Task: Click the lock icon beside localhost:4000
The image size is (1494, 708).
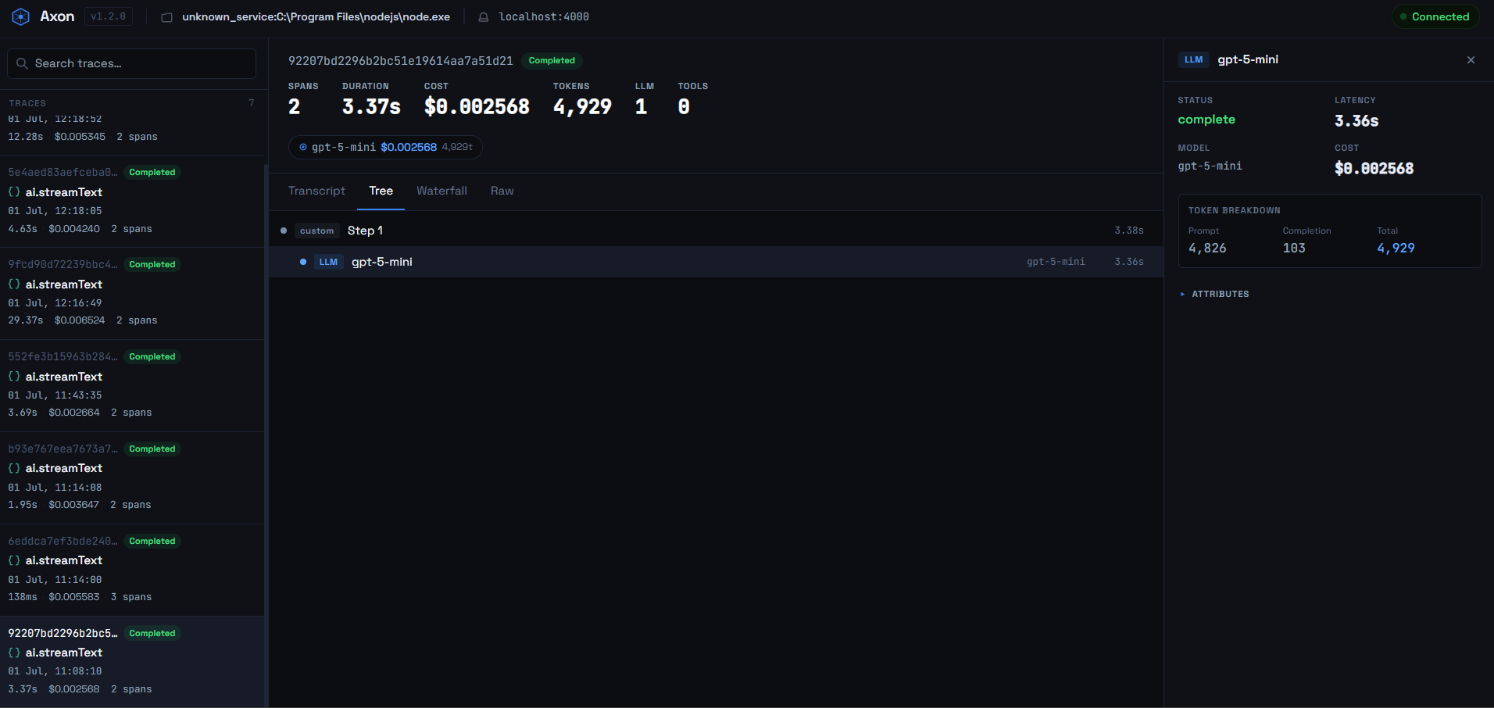Action: tap(484, 17)
